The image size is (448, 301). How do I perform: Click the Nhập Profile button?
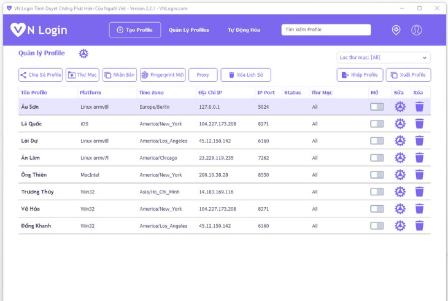coord(360,75)
